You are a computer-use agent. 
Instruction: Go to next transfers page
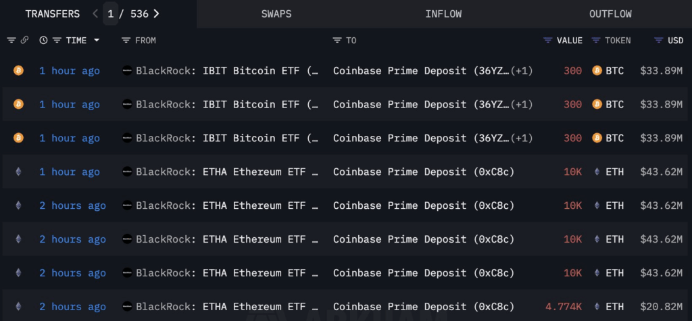click(x=157, y=14)
